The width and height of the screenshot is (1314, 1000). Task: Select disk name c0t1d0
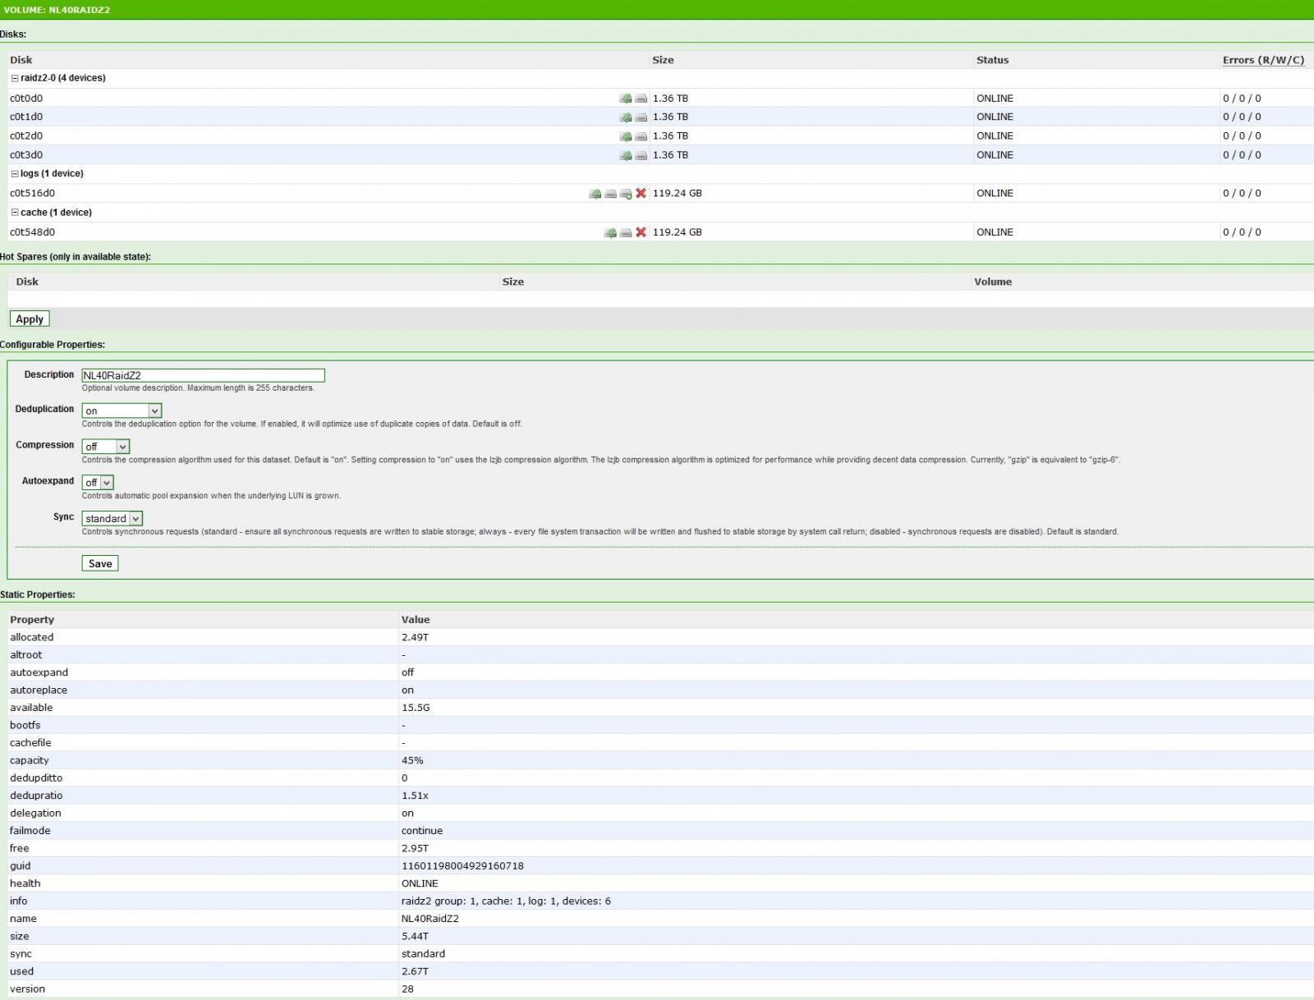tap(26, 117)
